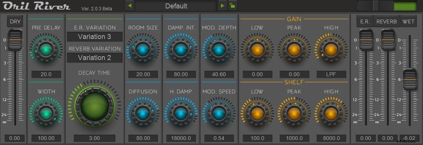Click the Mod. Depth knob
The image size is (423, 145).
tap(219, 50)
